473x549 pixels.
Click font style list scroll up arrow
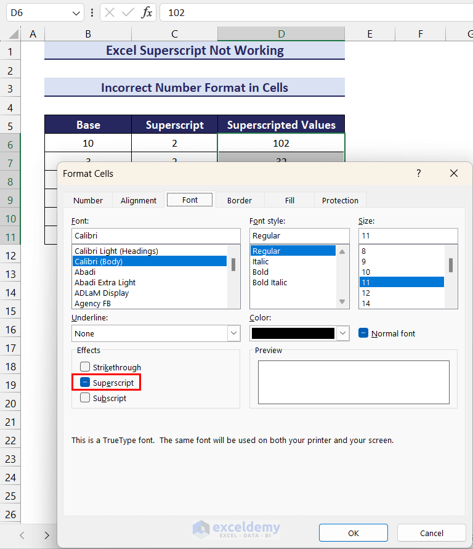pos(342,251)
